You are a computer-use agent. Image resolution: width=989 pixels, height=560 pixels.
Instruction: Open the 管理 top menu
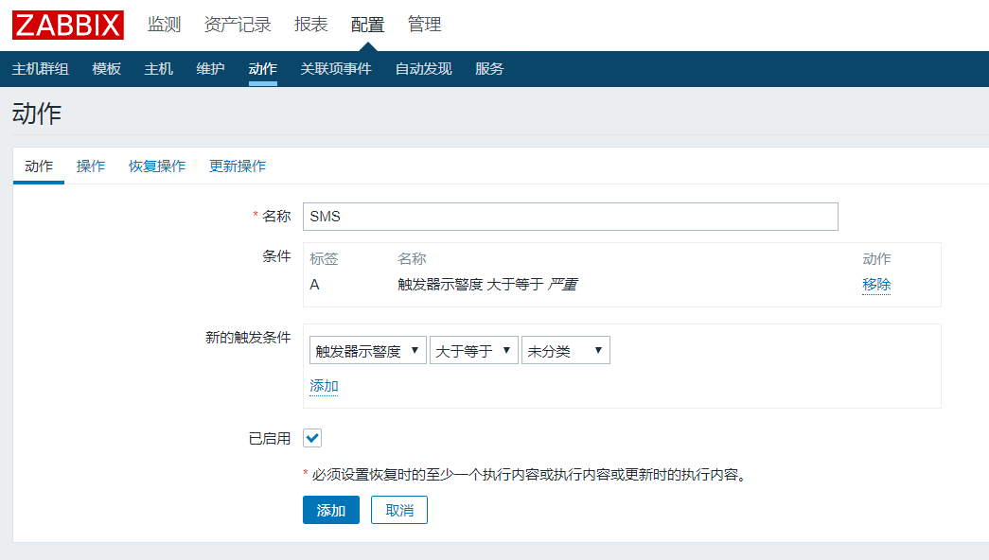pos(425,25)
